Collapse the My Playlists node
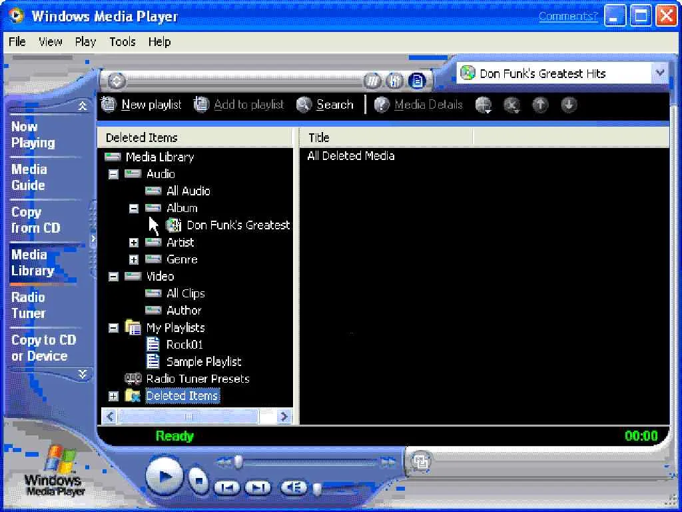The height and width of the screenshot is (512, 682). click(113, 328)
